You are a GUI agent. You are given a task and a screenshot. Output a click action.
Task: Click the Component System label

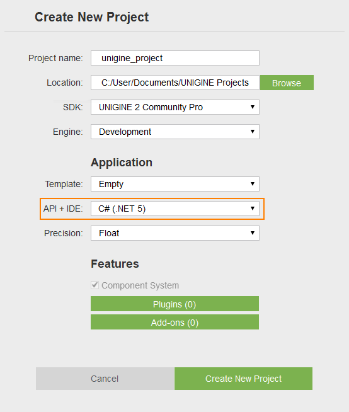coord(140,285)
